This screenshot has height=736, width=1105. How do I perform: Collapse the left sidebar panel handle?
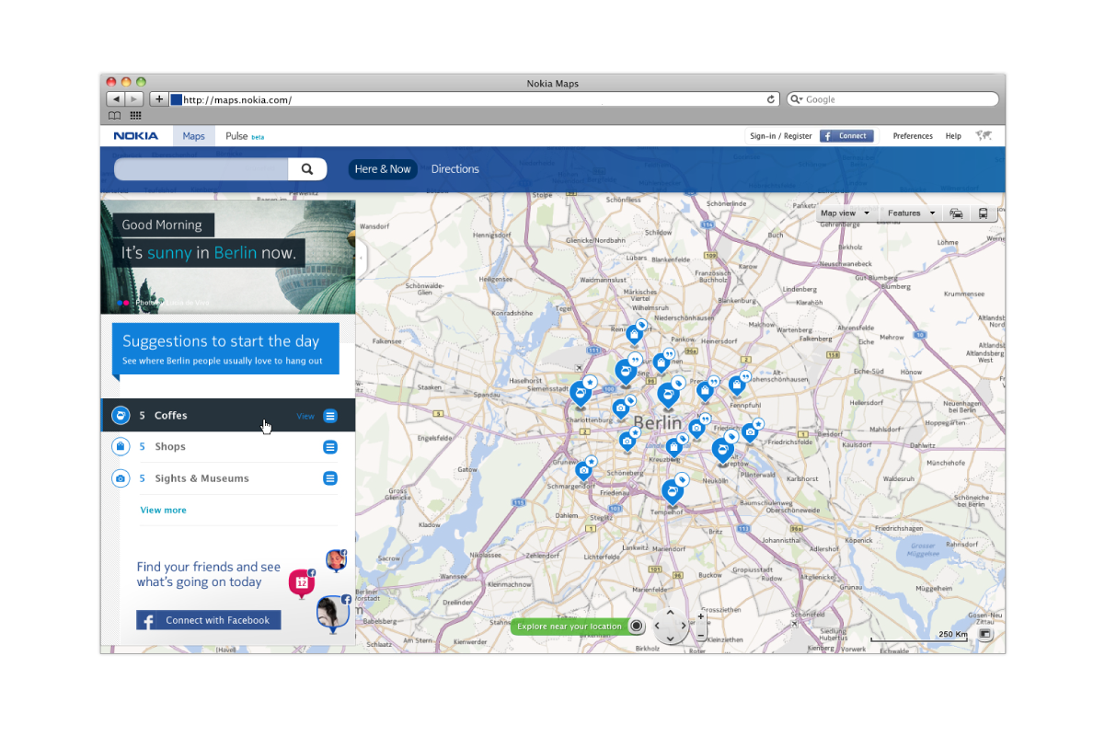(361, 259)
